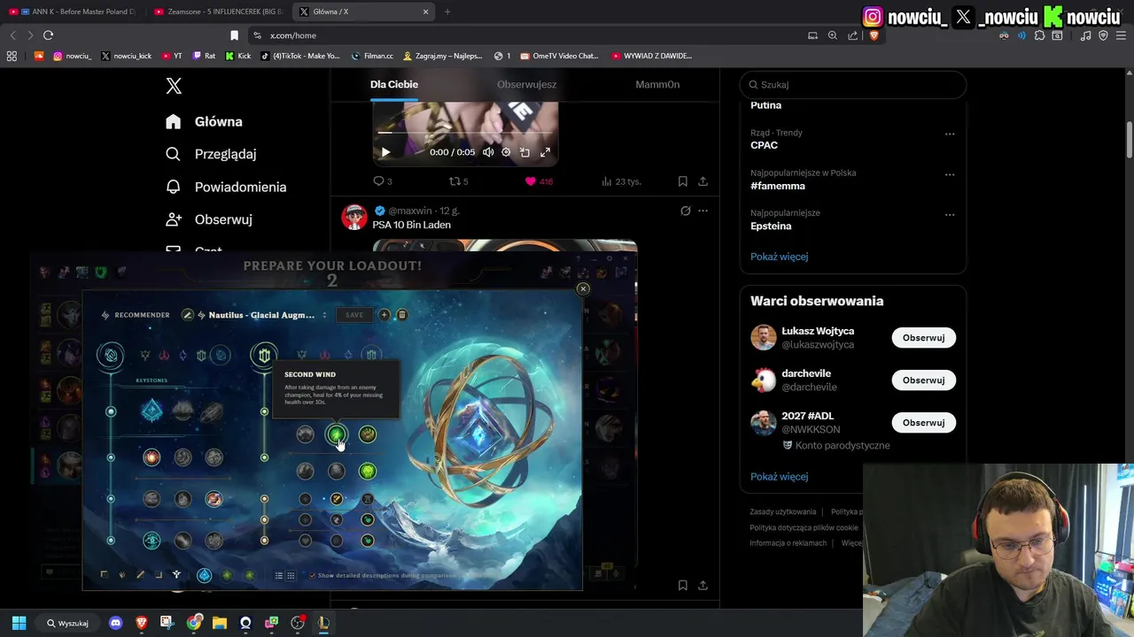This screenshot has width=1134, height=637.
Task: Click the Szukaj search field
Action: tap(852, 85)
